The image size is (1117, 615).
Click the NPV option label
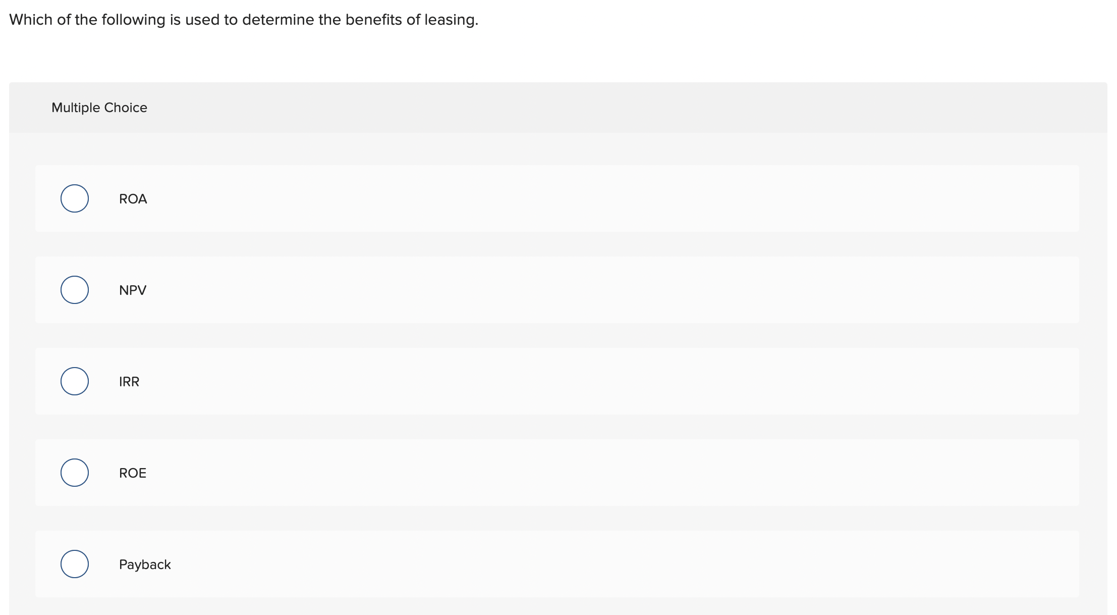pyautogui.click(x=133, y=290)
